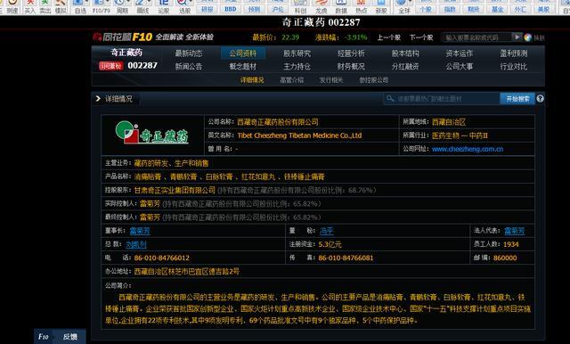Open the 自选 watchlist toolbar icon
The image size is (570, 344).
pos(79,6)
